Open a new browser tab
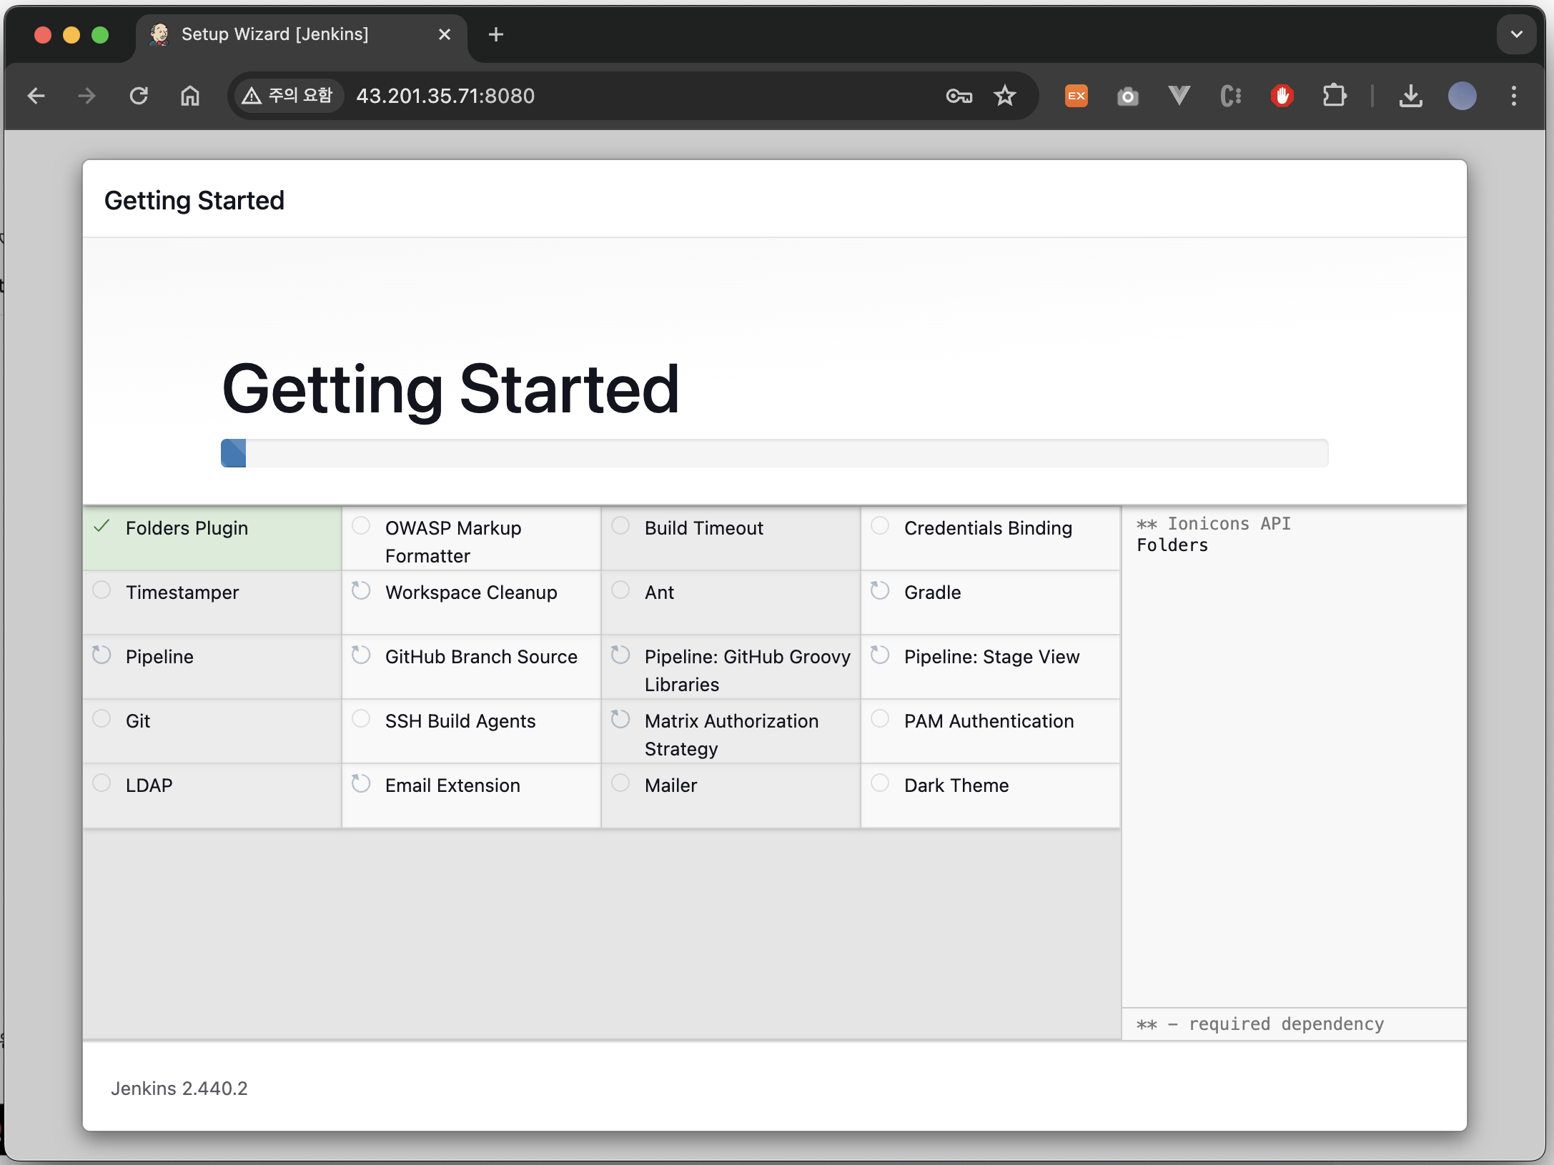Viewport: 1554px width, 1165px height. pyautogui.click(x=496, y=34)
